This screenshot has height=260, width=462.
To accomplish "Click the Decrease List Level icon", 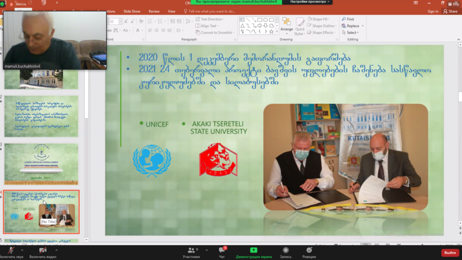I will pyautogui.click(x=173, y=21).
